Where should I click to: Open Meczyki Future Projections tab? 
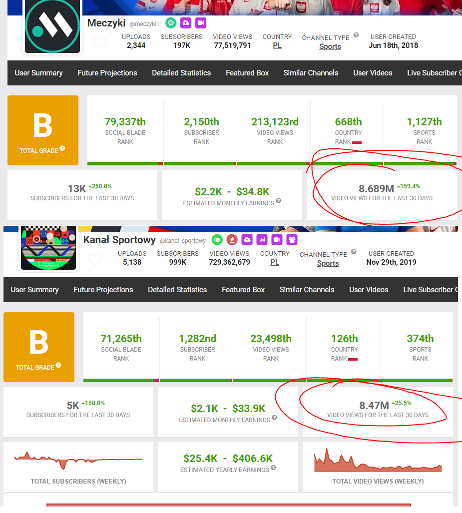tap(107, 73)
